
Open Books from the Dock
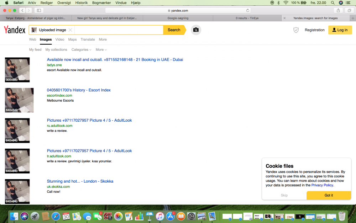[181, 217]
